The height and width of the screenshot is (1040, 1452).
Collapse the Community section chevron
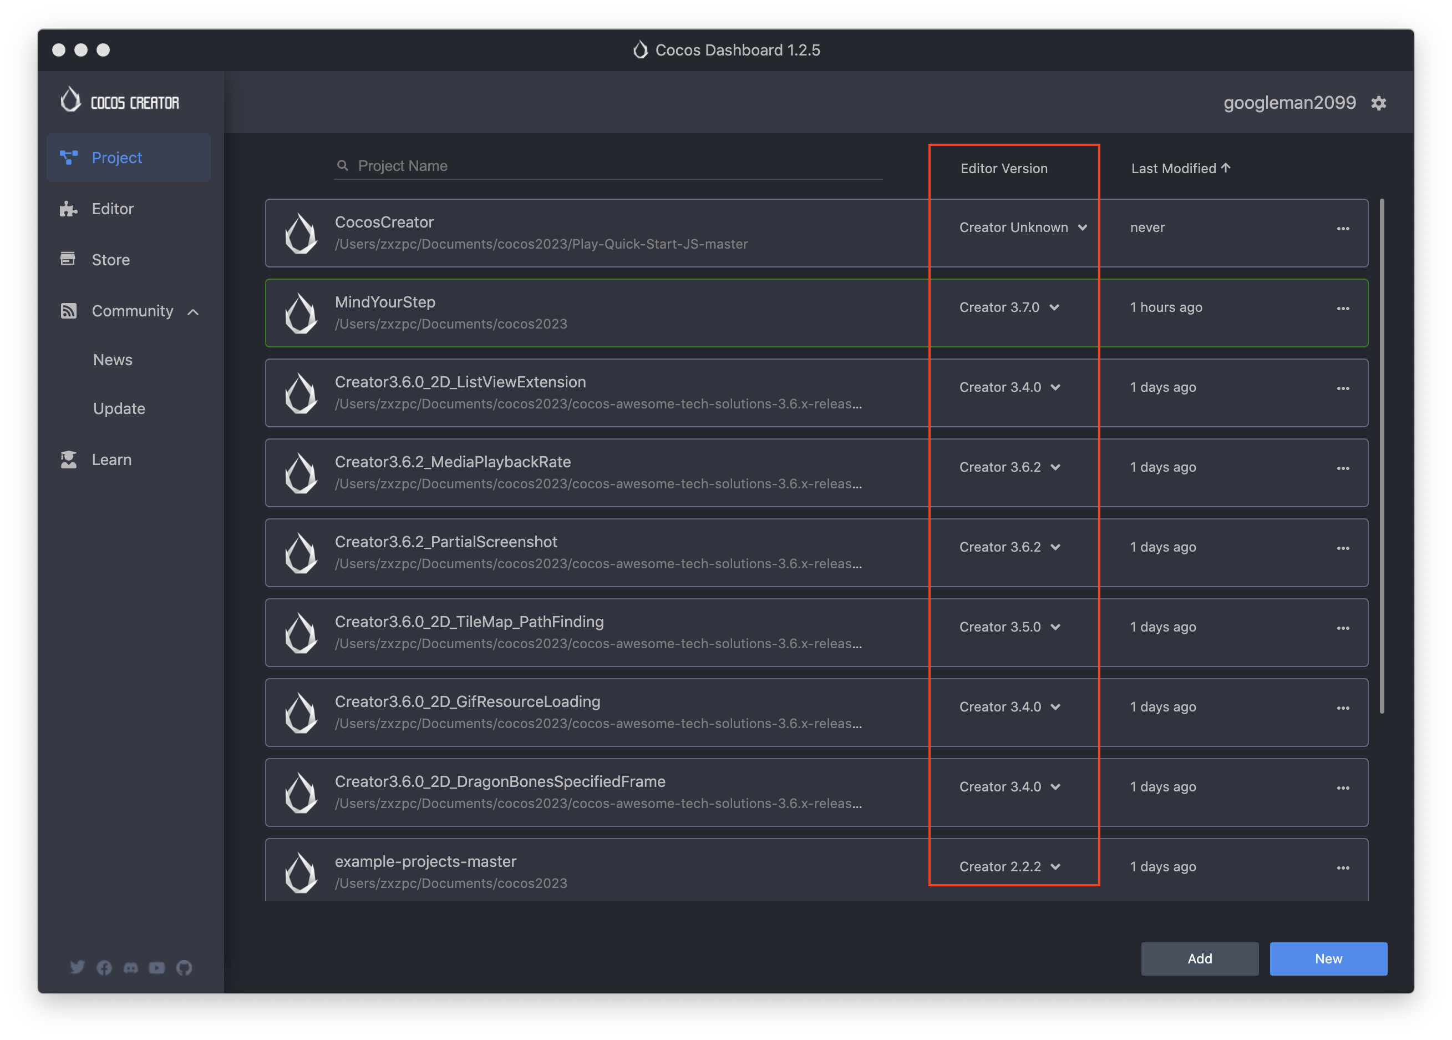[x=193, y=312]
